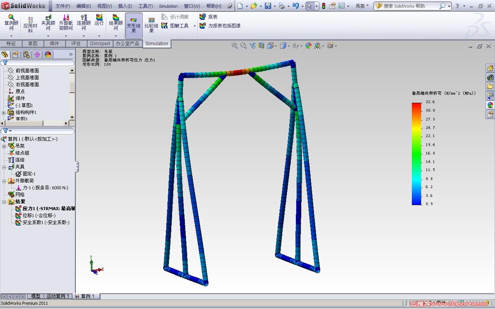Open dropdown arrow under 夹具顾问
Screen dimensions: 495x309
(48, 36)
